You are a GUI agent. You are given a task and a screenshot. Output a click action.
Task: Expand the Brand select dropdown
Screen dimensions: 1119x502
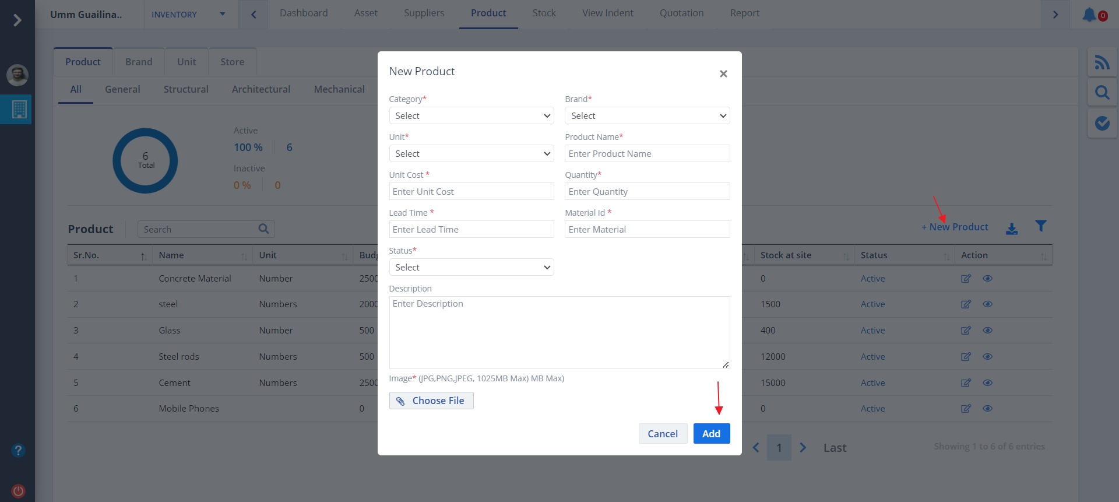click(x=647, y=116)
